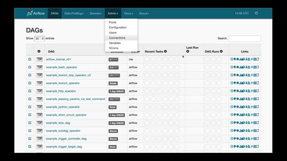Open edit icon for example_passing_params_via_test_command
Image resolution: width=287 pixels, height=161 pixels.
point(30,99)
